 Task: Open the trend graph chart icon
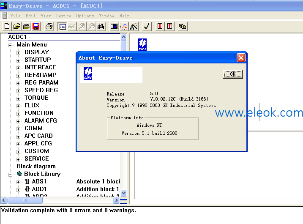(124, 26)
